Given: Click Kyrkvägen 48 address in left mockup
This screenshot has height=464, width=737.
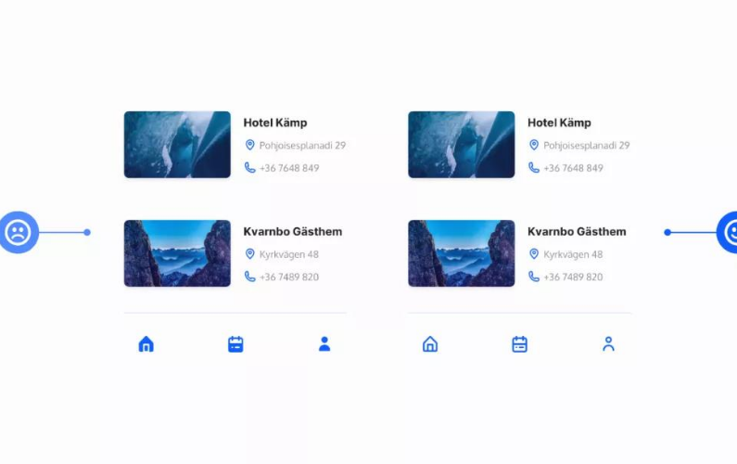Looking at the screenshot, I should [289, 254].
